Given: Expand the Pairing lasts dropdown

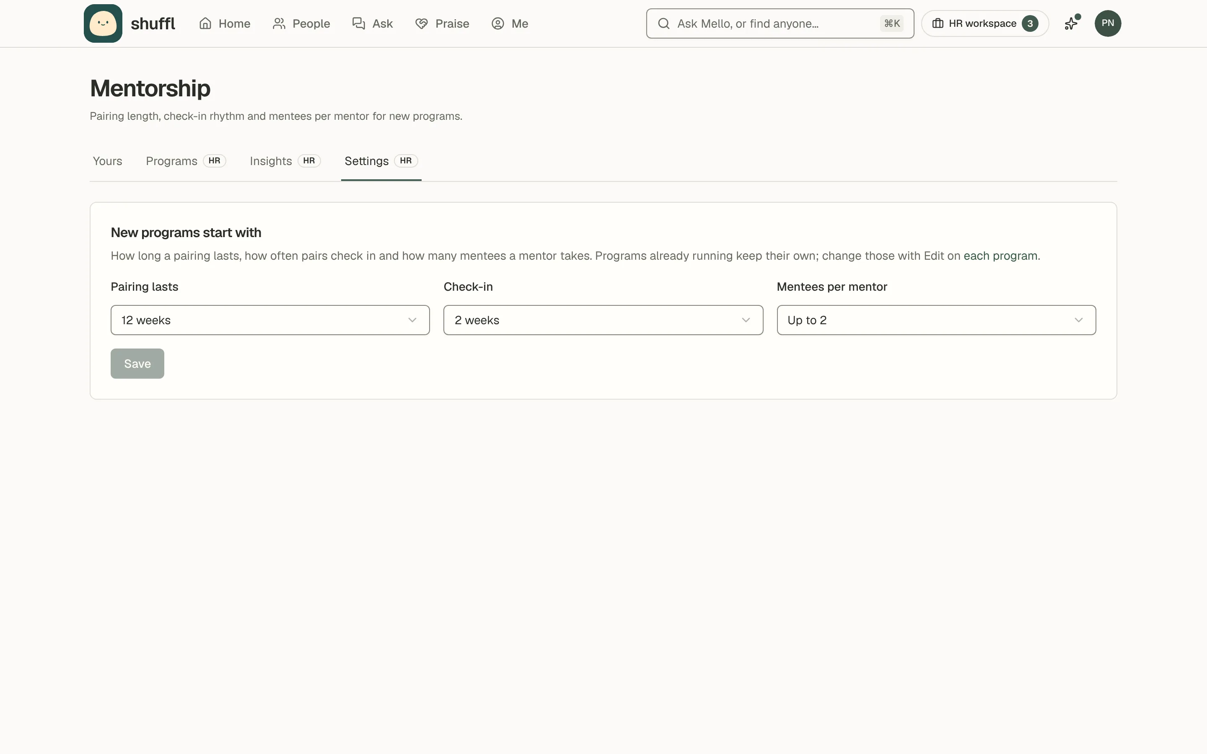Looking at the screenshot, I should point(270,320).
